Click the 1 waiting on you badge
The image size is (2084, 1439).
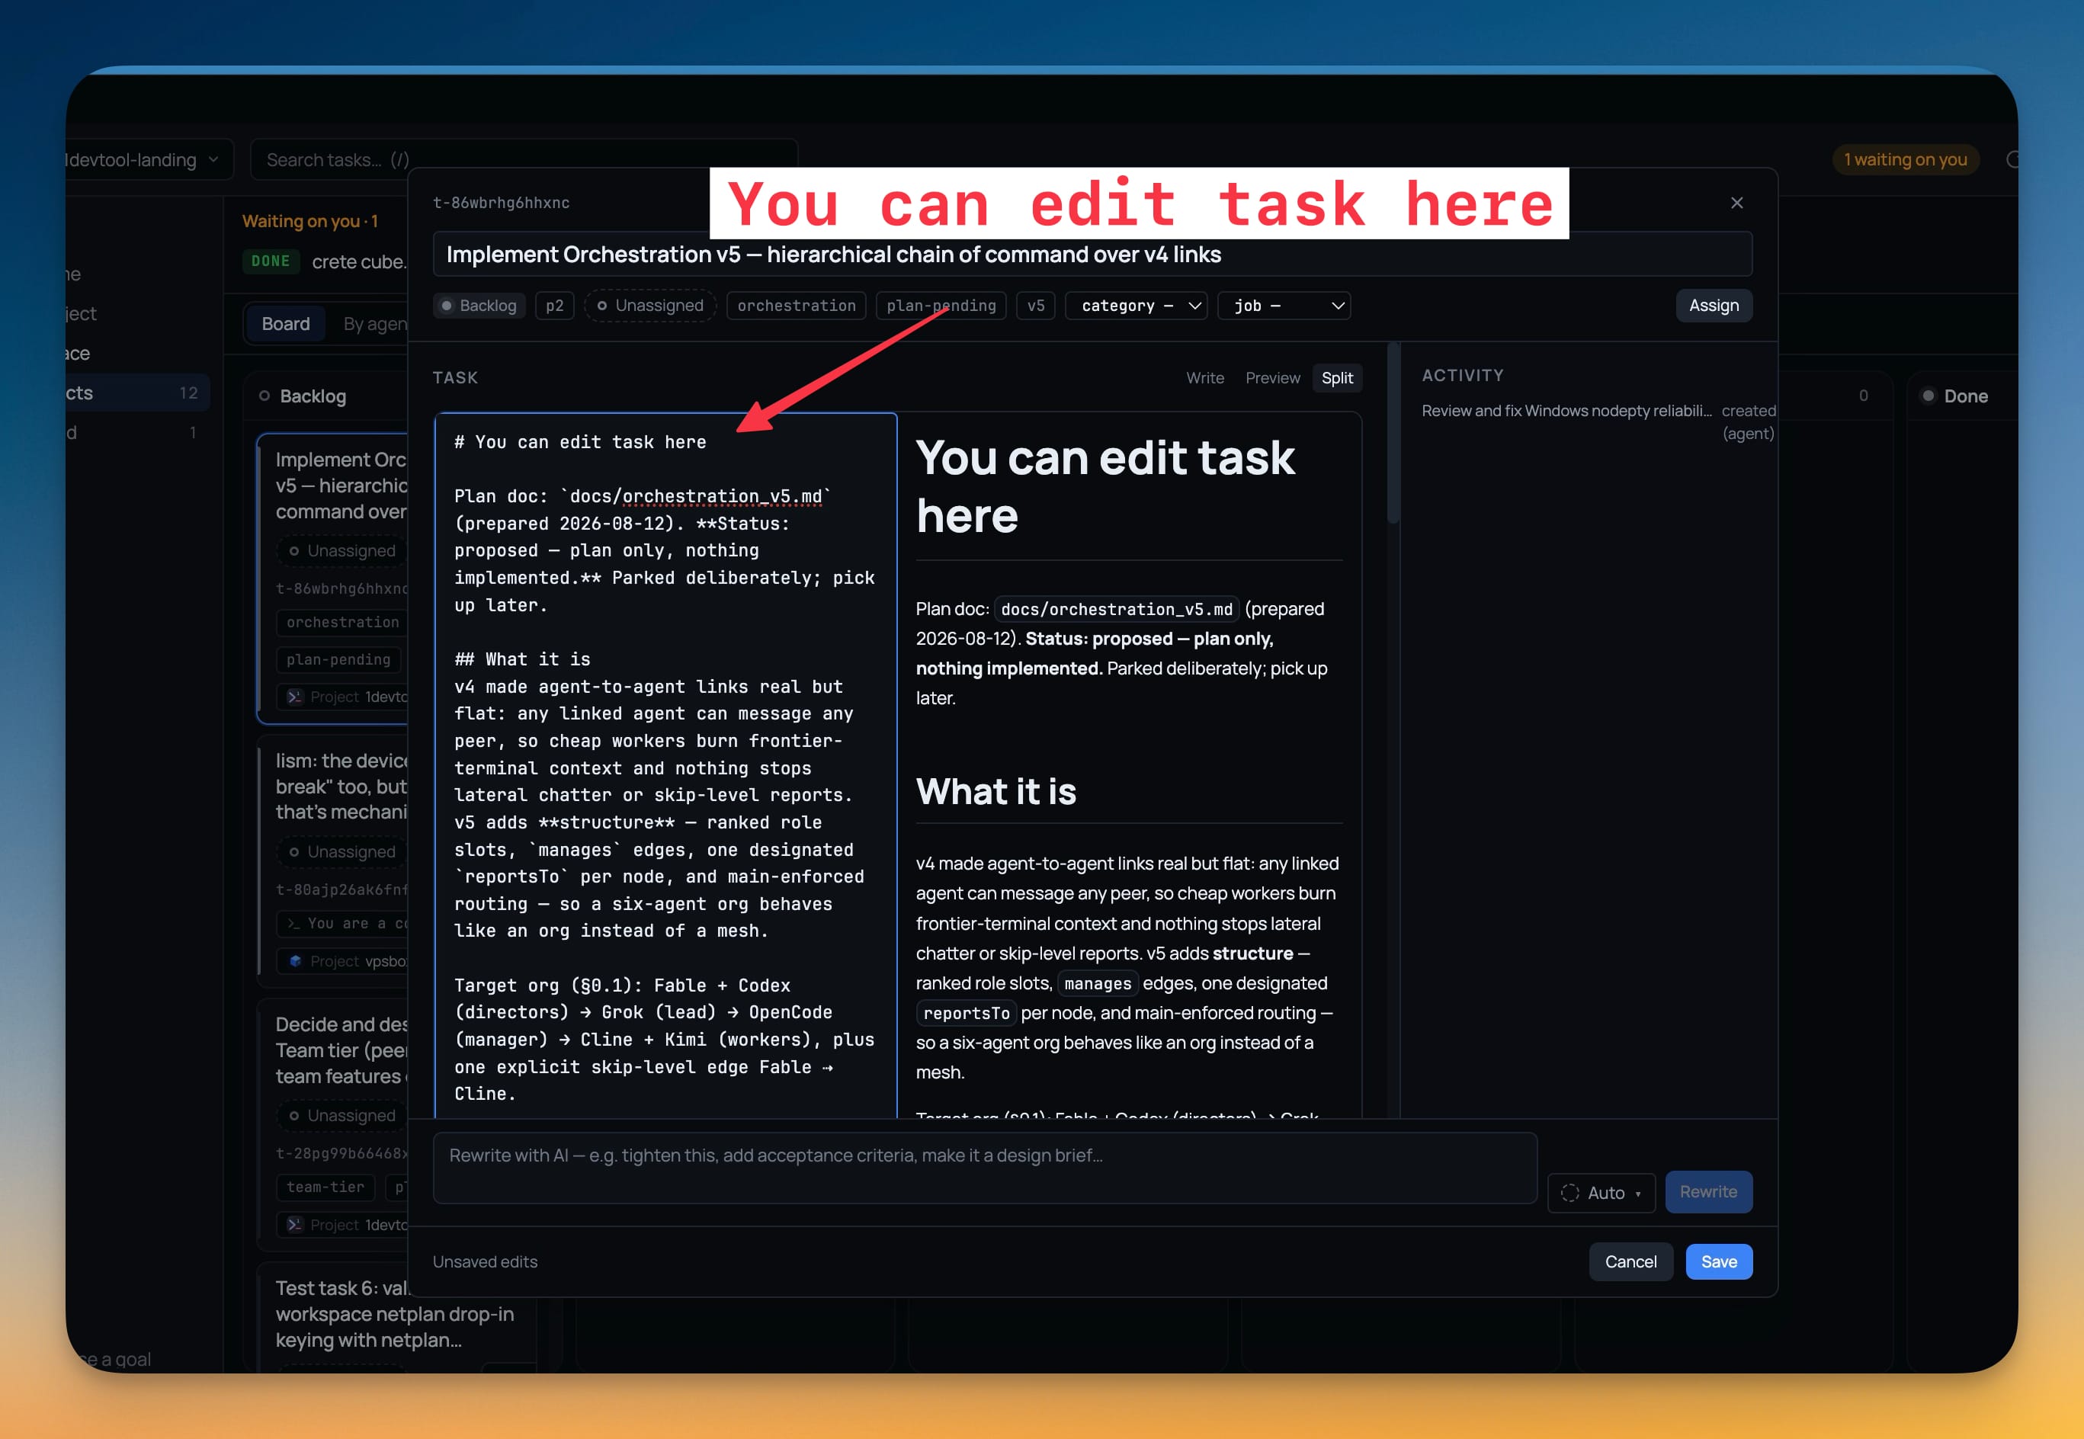pyautogui.click(x=1905, y=159)
